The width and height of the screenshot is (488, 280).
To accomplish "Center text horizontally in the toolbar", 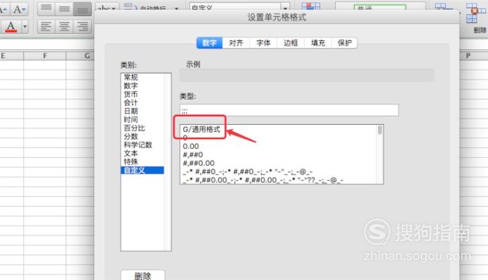I will (x=64, y=26).
